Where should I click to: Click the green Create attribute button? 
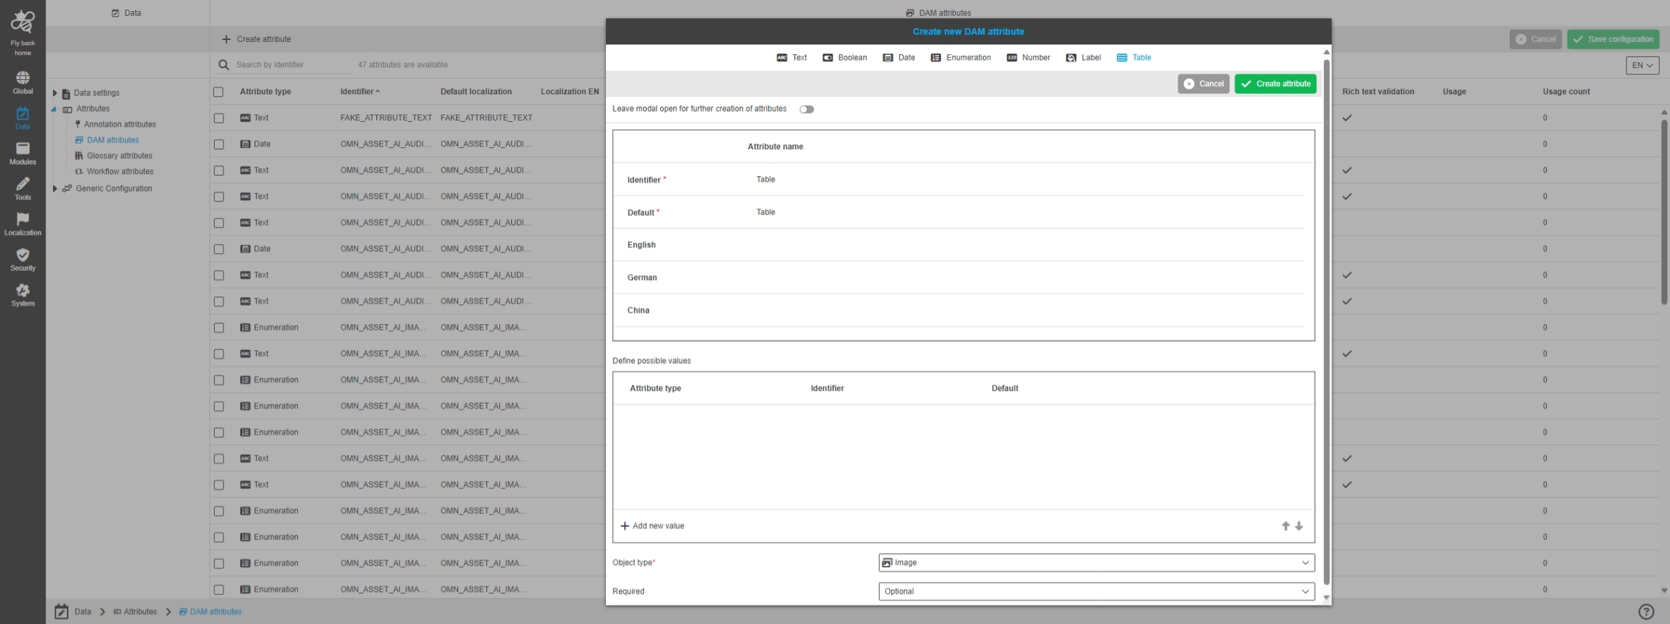pyautogui.click(x=1275, y=84)
